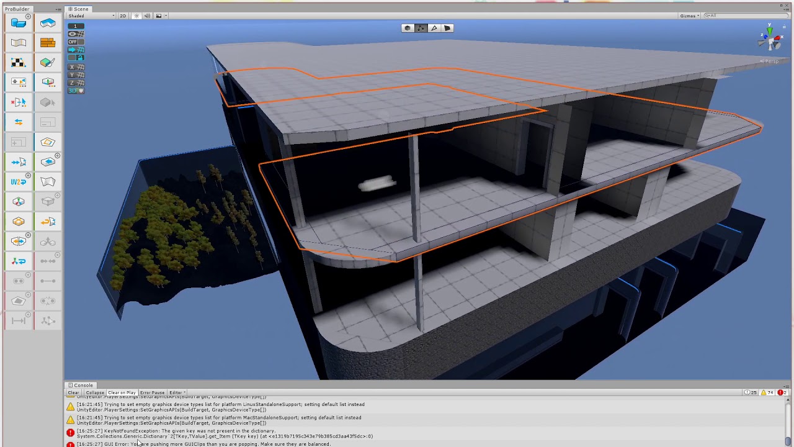Click the Generate UV2 icon
This screenshot has width=794, height=447.
click(x=19, y=182)
